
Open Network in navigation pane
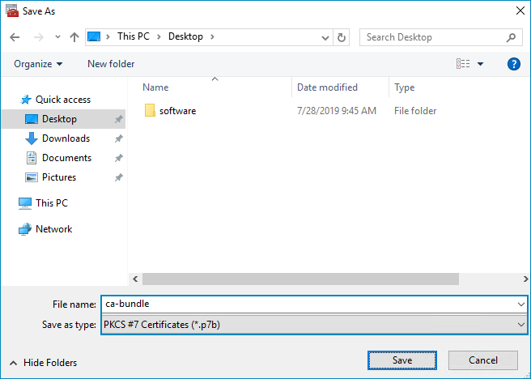point(53,229)
